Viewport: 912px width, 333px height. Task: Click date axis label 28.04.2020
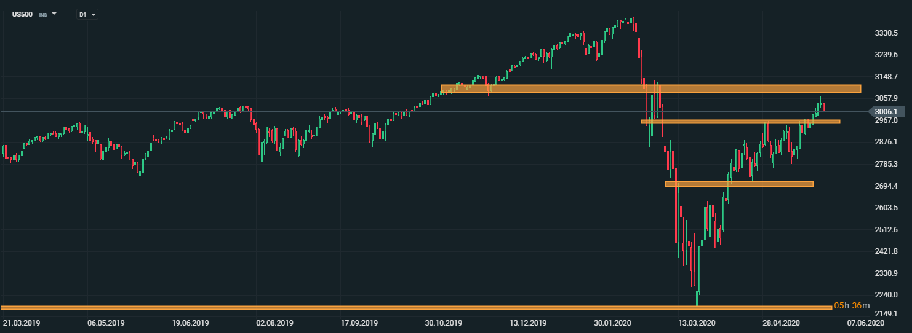tap(781, 323)
